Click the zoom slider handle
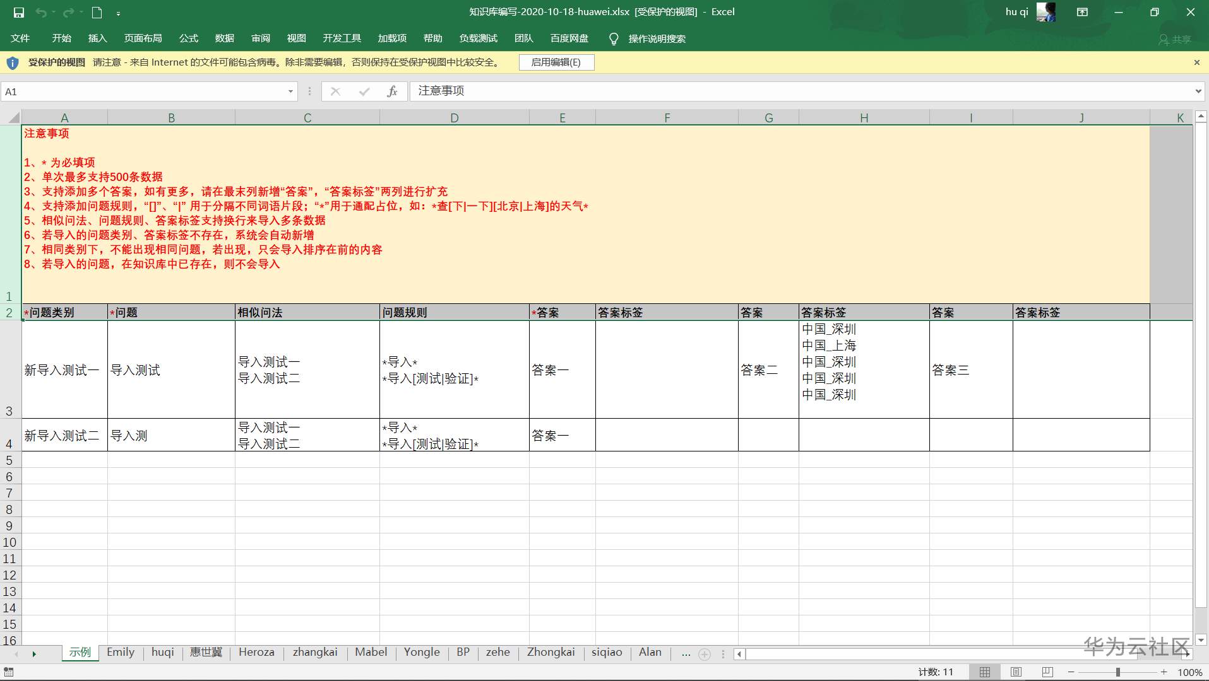Screen dimensions: 1209x681 click(x=1117, y=672)
